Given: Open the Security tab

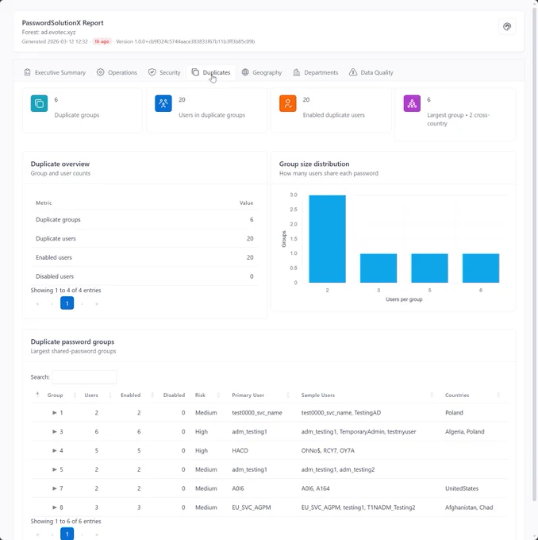Looking at the screenshot, I should pyautogui.click(x=164, y=72).
